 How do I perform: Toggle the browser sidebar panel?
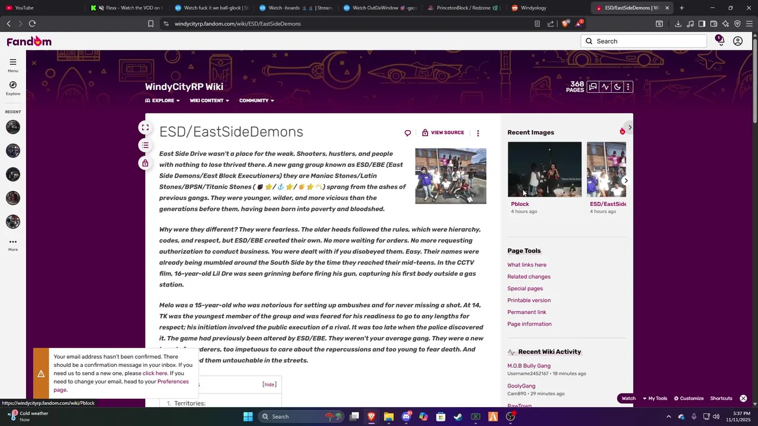tap(702, 24)
